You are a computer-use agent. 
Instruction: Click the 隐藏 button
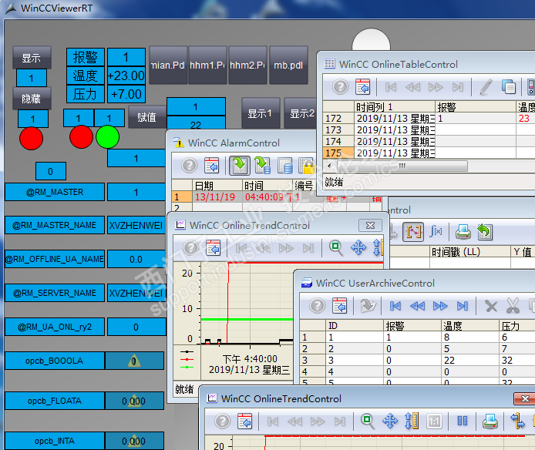click(x=32, y=99)
